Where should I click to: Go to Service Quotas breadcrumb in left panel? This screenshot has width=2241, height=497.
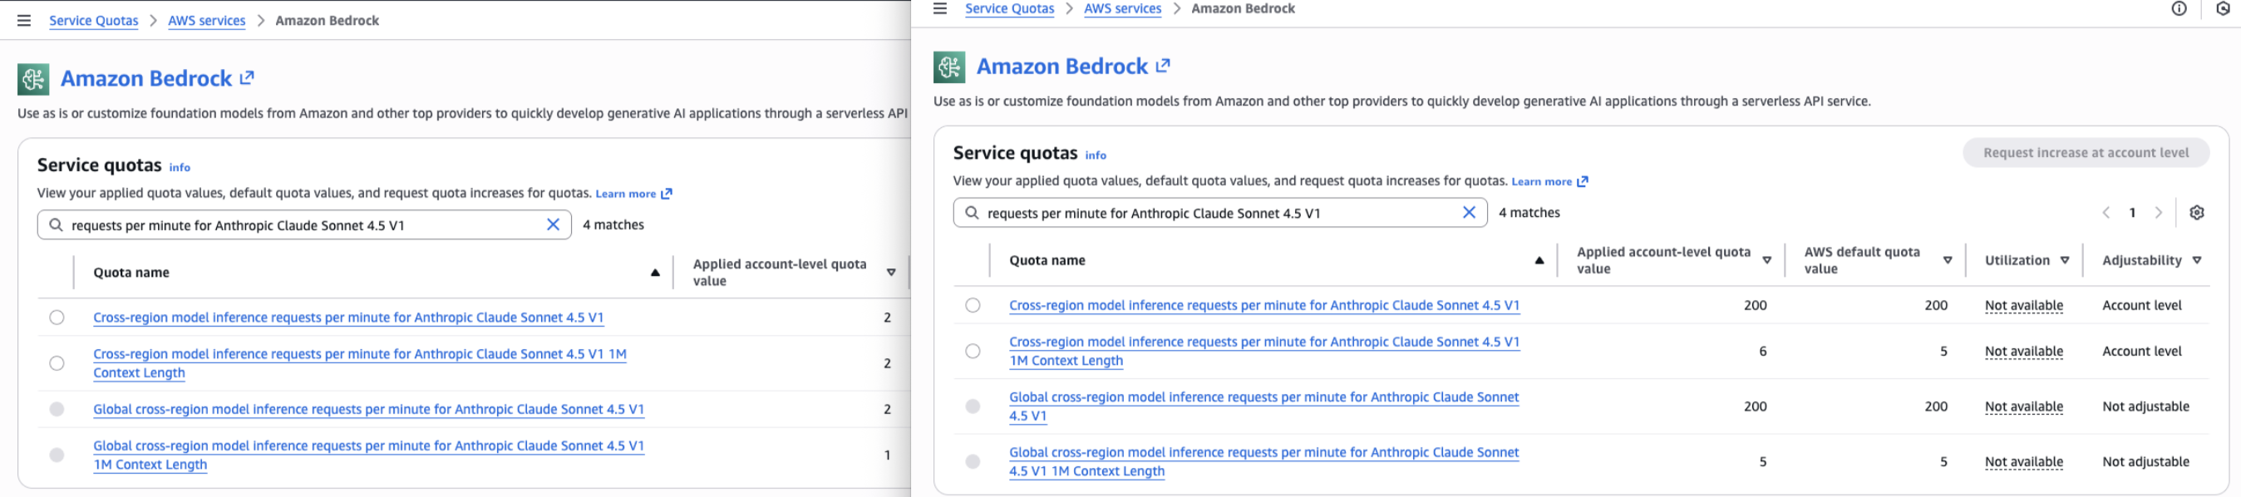coord(93,21)
